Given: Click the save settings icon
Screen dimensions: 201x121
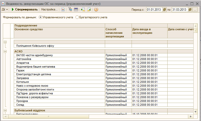Looking at the screenshot, I should point(89,9).
